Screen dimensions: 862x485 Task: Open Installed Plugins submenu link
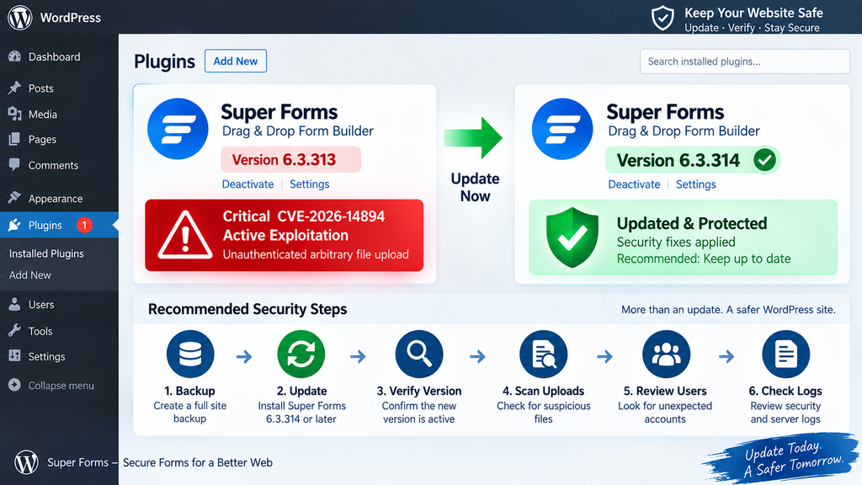pyautogui.click(x=46, y=253)
